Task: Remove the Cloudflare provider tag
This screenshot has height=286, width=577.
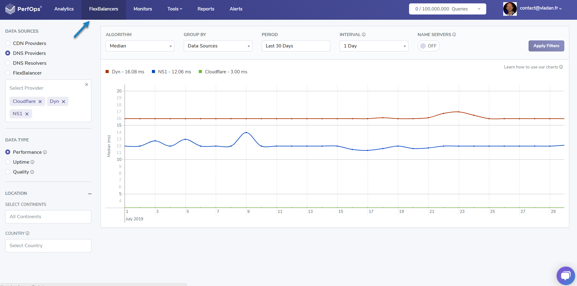Action: coord(40,101)
